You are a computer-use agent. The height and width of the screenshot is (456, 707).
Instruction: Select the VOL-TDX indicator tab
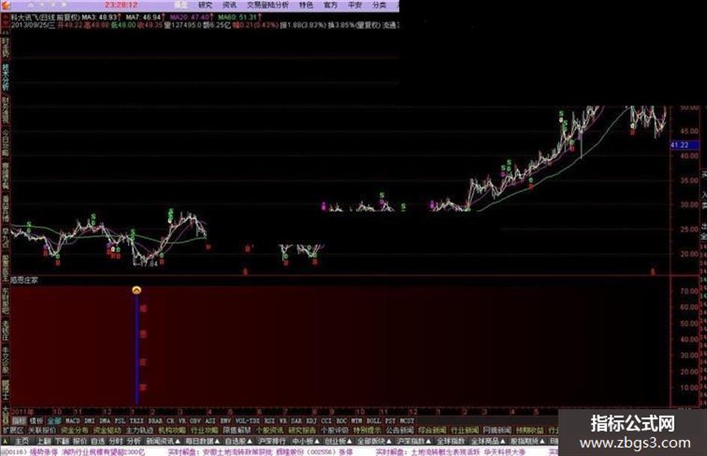tap(247, 421)
